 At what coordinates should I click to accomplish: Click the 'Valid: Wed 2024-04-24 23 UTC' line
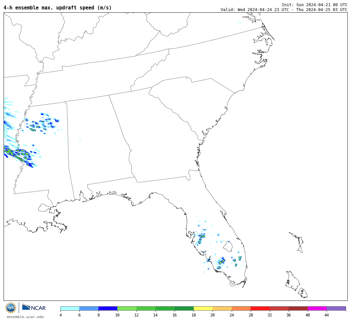point(284,10)
